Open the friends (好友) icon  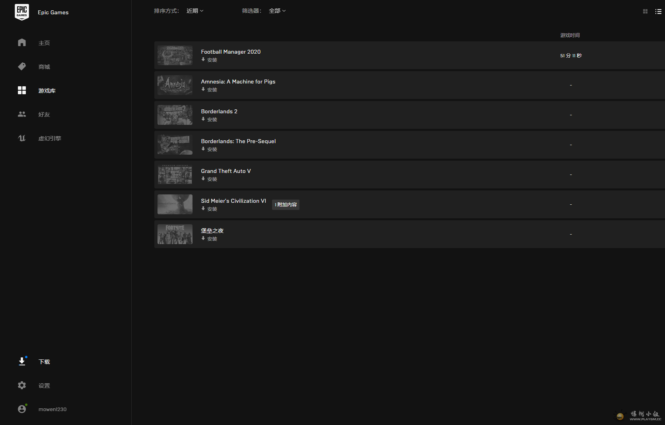[x=22, y=114]
